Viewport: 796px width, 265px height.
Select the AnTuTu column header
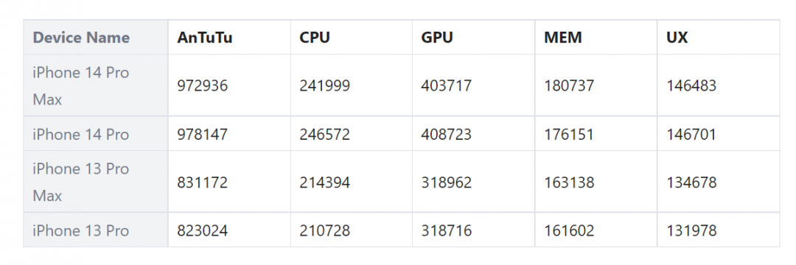click(x=205, y=38)
